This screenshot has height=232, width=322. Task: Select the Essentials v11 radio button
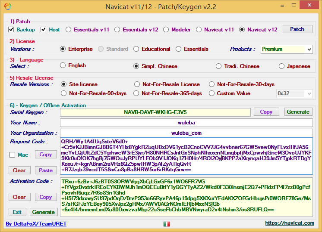[68, 30]
